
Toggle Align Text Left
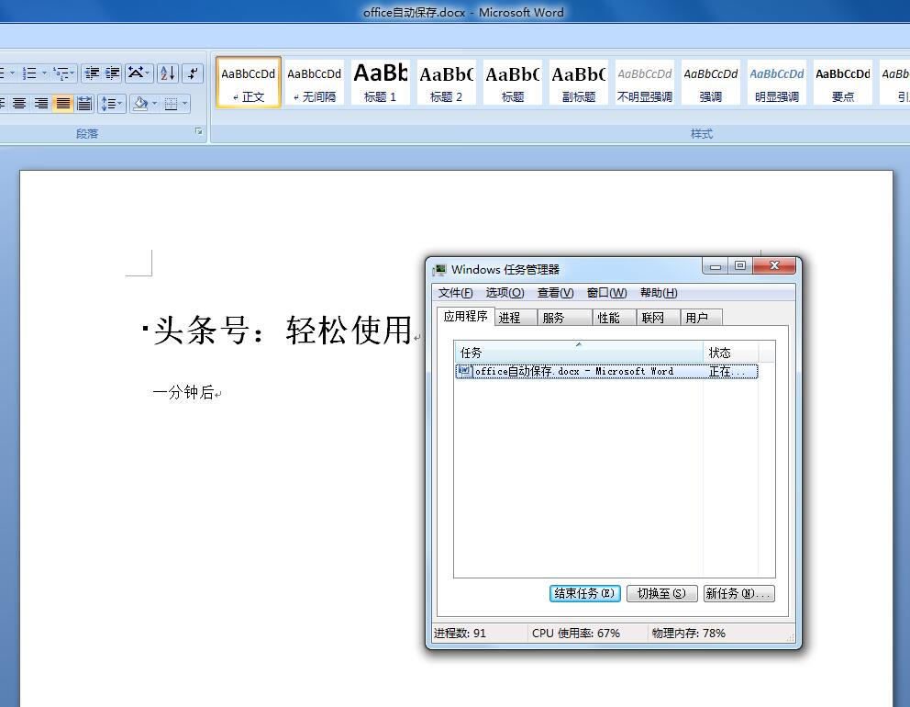pyautogui.click(x=3, y=103)
